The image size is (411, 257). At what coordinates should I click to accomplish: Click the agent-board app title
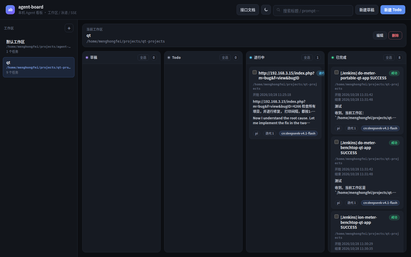[31, 7]
